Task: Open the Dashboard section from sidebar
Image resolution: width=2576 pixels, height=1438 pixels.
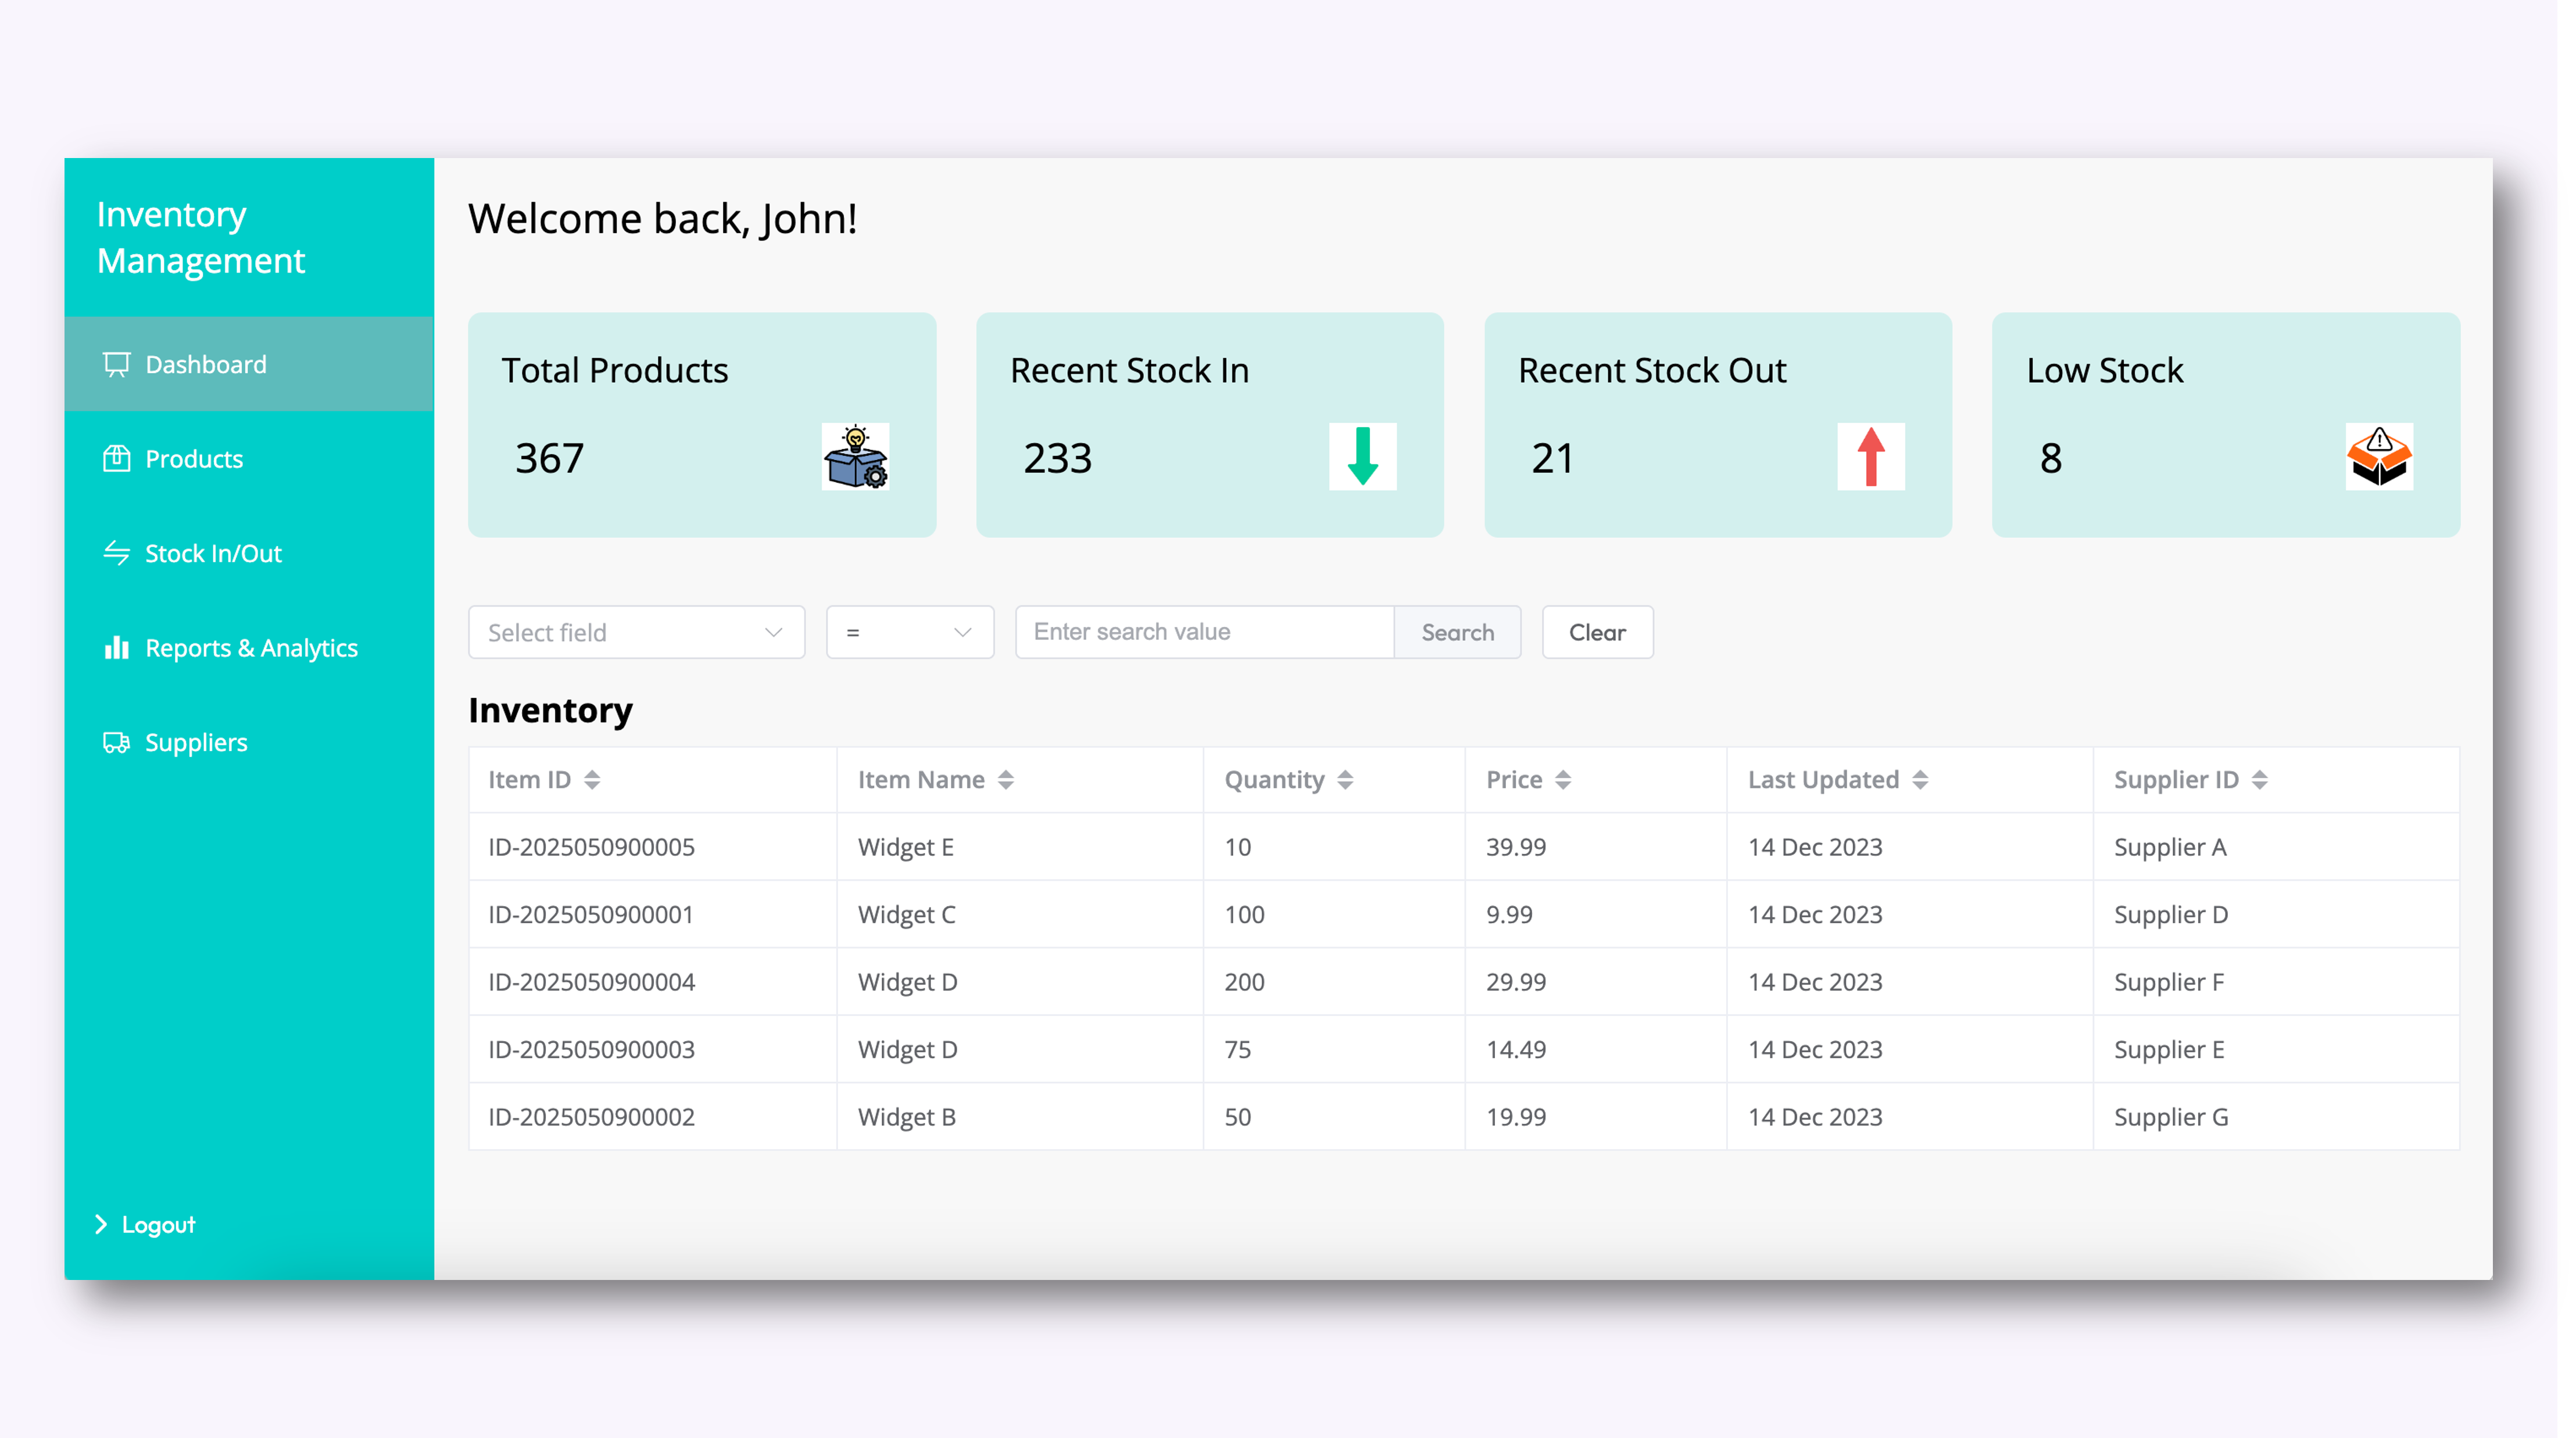Action: click(x=205, y=364)
